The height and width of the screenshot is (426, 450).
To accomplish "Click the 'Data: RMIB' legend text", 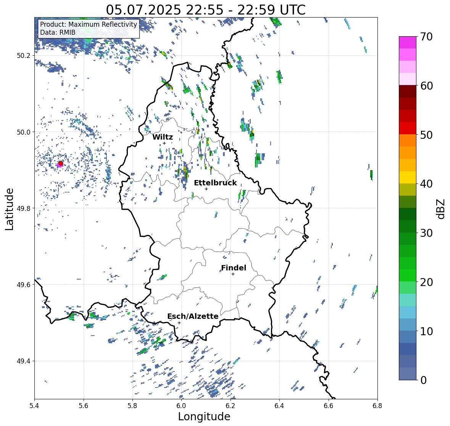I will 58,32.
